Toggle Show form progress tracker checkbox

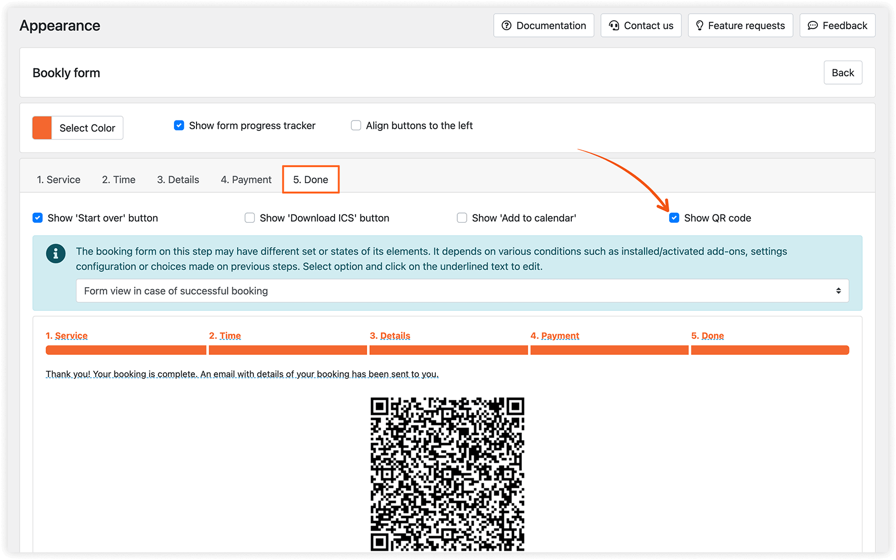(x=179, y=125)
